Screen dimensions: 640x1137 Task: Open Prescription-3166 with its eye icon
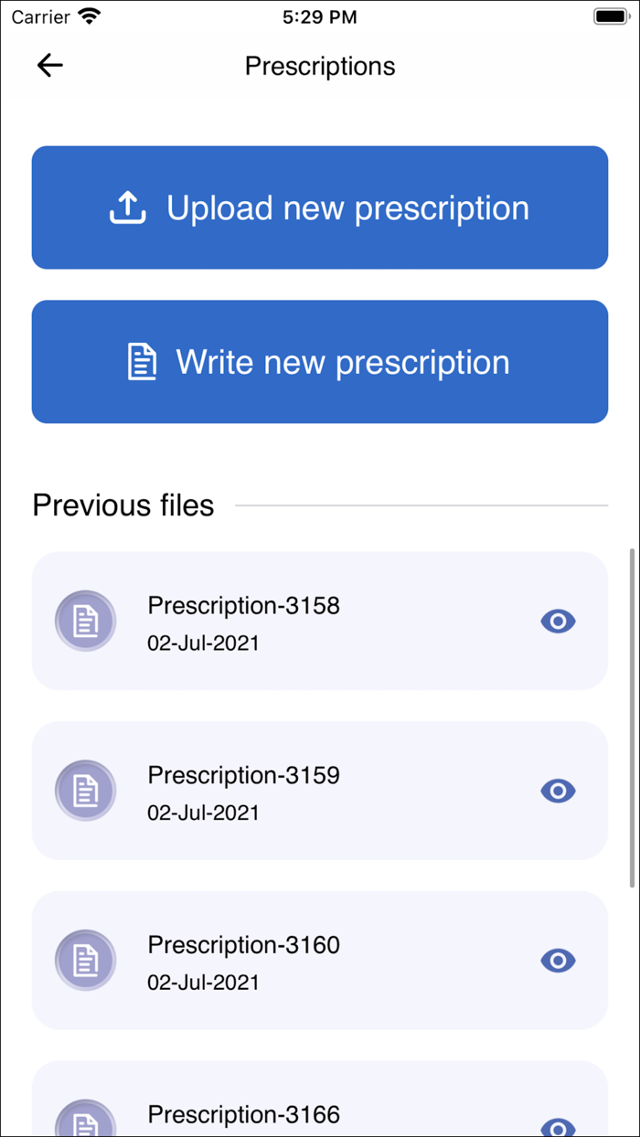[x=558, y=1128]
